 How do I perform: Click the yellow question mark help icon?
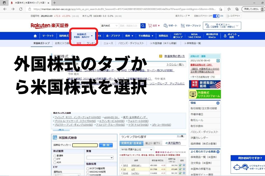(x=160, y=56)
